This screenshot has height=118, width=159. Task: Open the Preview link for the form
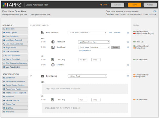point(117,33)
